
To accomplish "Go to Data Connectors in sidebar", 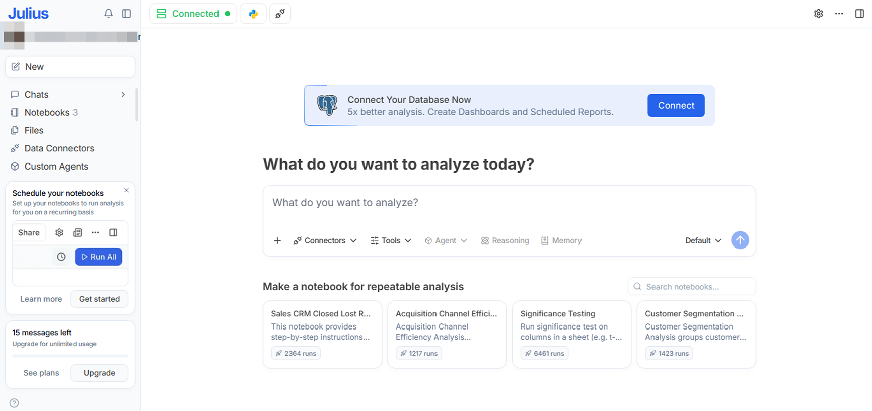I will click(x=59, y=148).
